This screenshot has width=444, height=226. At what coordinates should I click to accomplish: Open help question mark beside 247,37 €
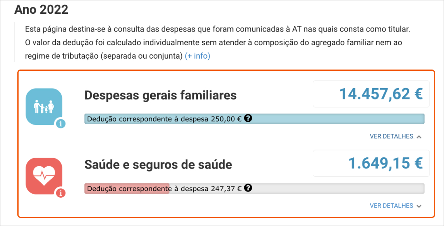pos(248,188)
